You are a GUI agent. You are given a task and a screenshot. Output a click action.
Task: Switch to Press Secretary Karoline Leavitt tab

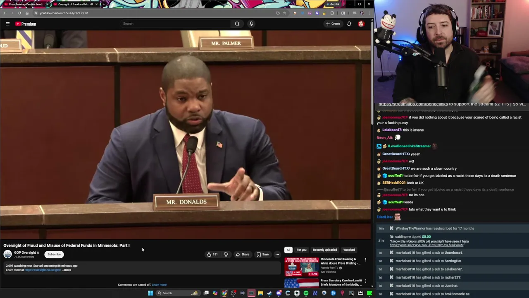[x=26, y=4]
